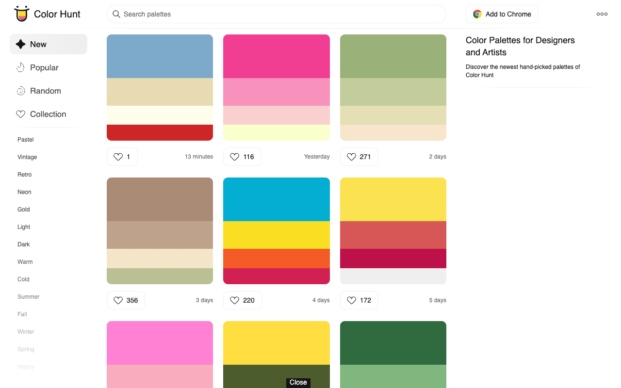Open the three-dot overflow menu
The image size is (621, 388).
tap(602, 14)
